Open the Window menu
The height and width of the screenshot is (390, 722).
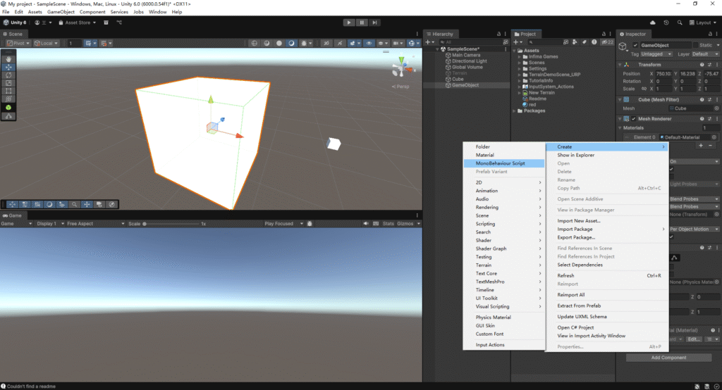pos(157,12)
